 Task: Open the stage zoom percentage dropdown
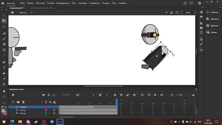(x=195, y=12)
